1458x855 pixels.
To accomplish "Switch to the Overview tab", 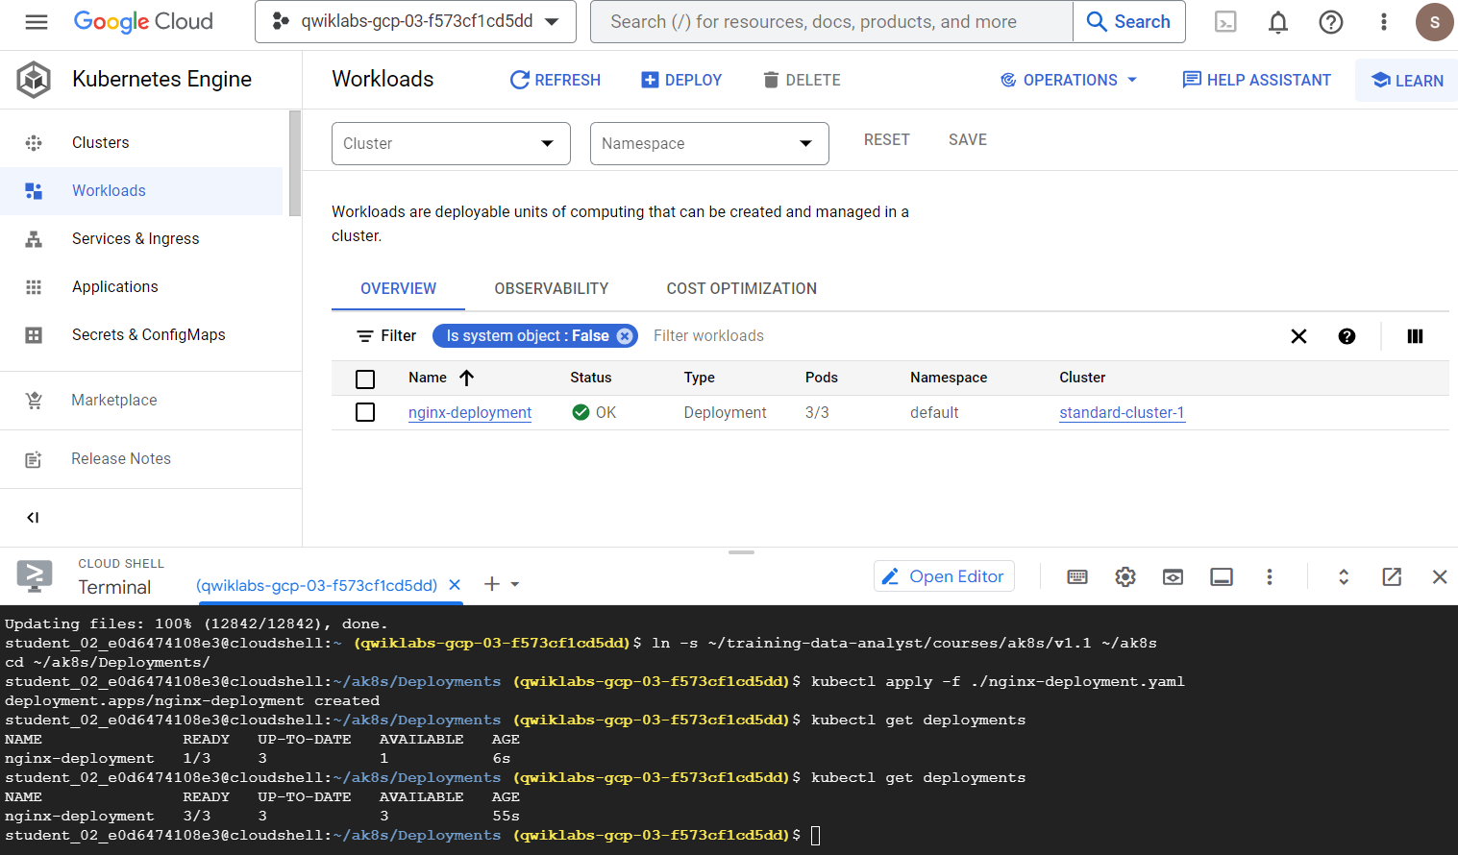I will [x=398, y=288].
